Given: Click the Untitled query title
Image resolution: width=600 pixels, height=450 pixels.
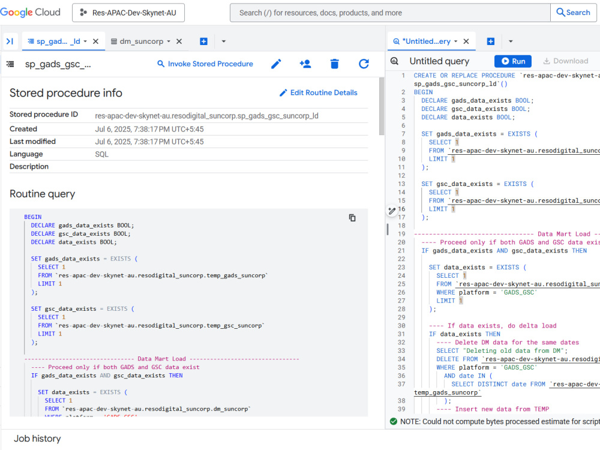Looking at the screenshot, I should (x=439, y=61).
